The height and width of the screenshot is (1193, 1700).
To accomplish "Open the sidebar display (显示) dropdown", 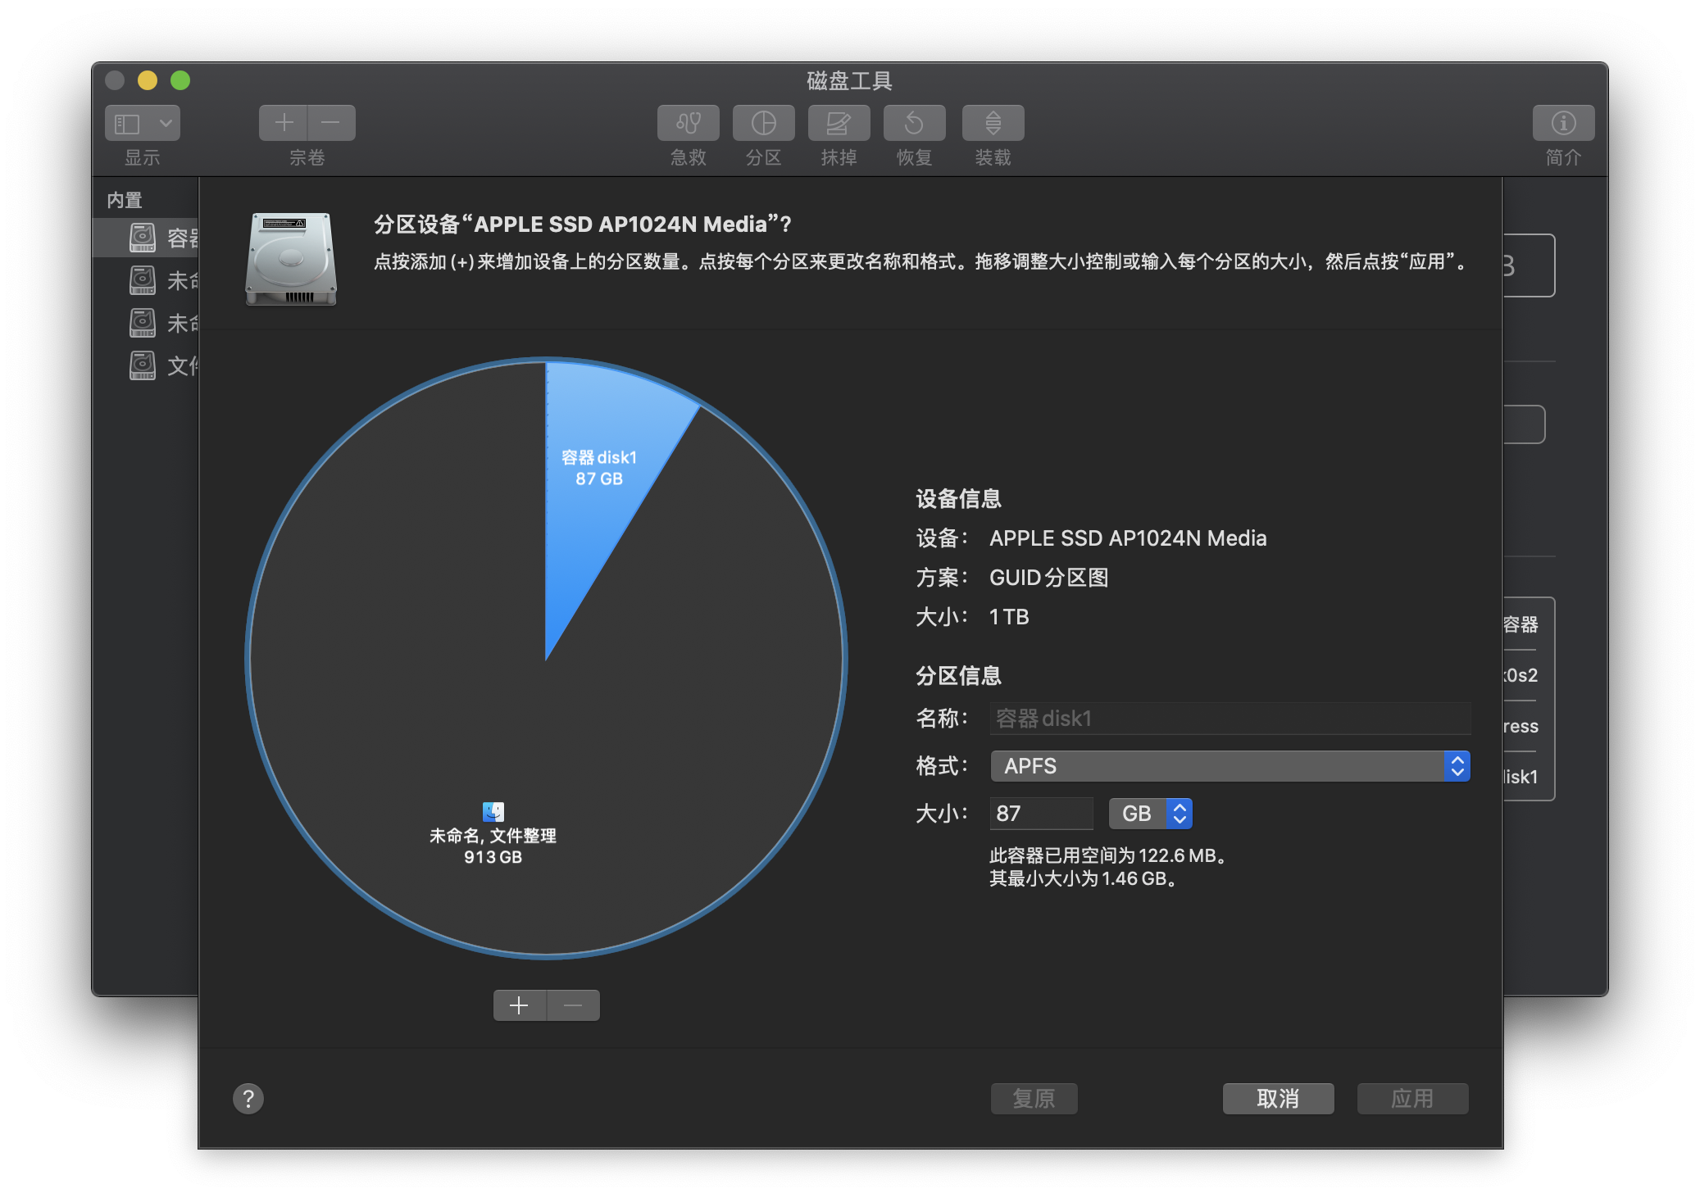I will point(143,123).
